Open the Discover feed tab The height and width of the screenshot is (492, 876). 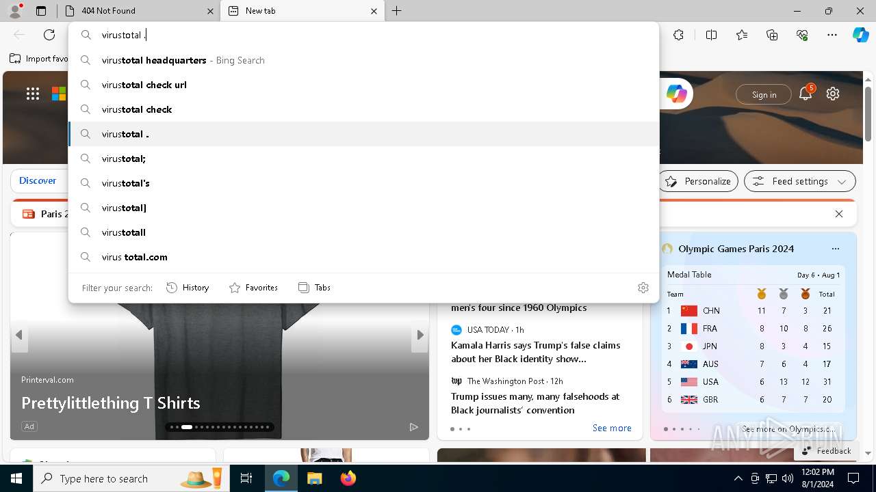click(38, 181)
